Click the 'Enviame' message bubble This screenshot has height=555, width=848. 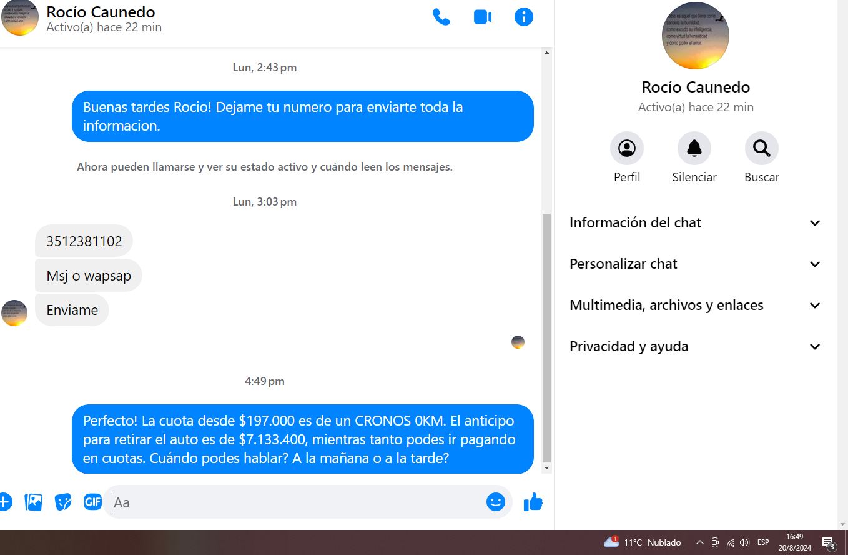(72, 310)
